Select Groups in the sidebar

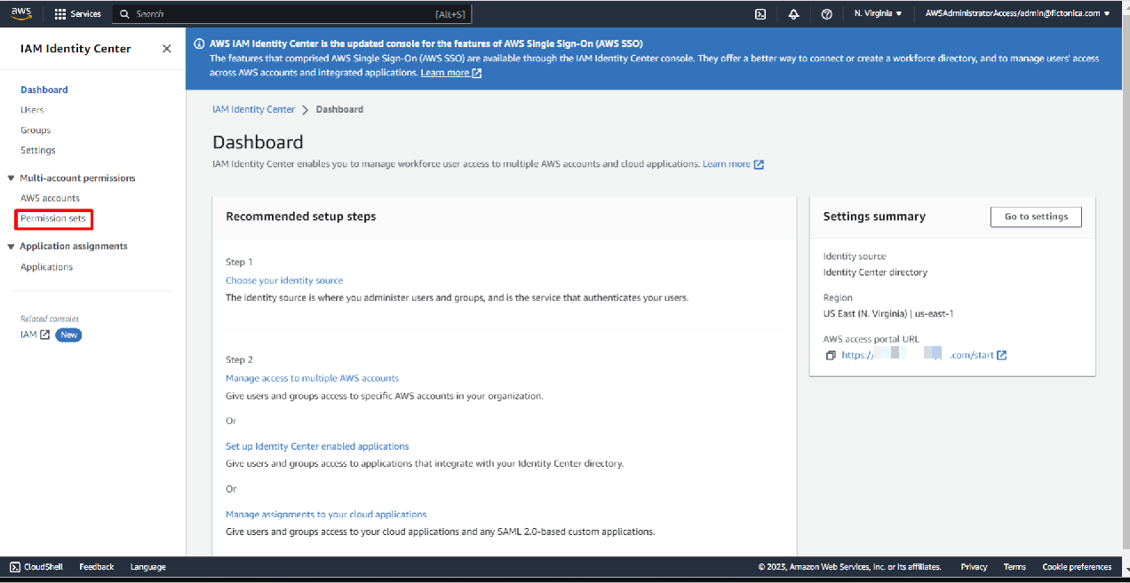tap(36, 130)
